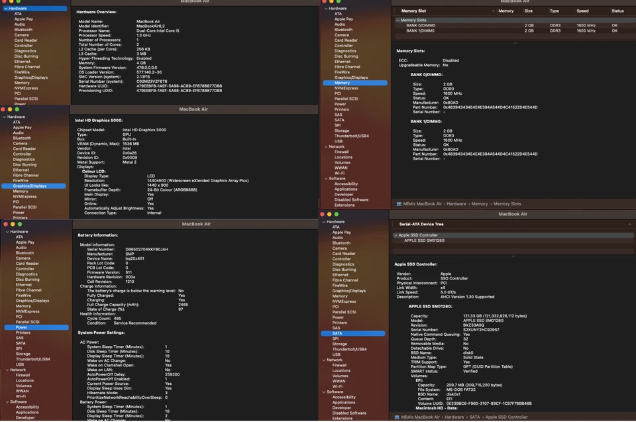Click capacity value 121.33 GB in SSD details

pyautogui.click(x=495, y=316)
